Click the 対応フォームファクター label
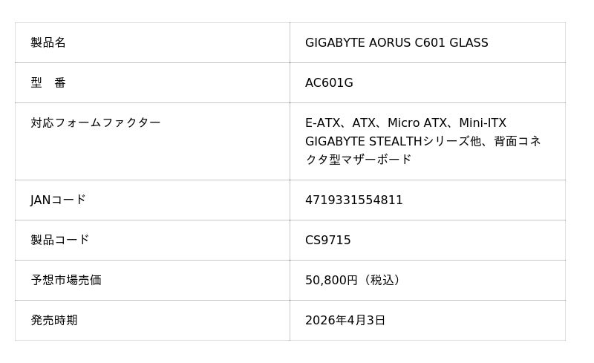The image size is (594, 363). pos(95,123)
